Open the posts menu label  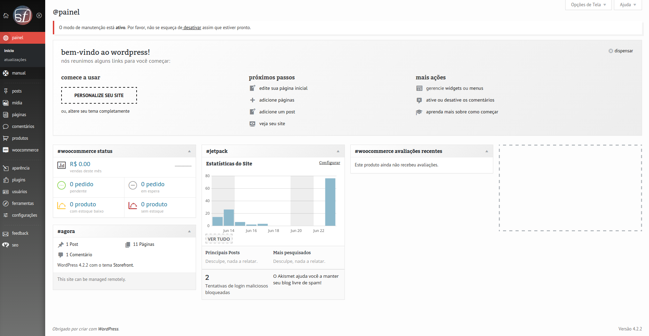point(17,91)
